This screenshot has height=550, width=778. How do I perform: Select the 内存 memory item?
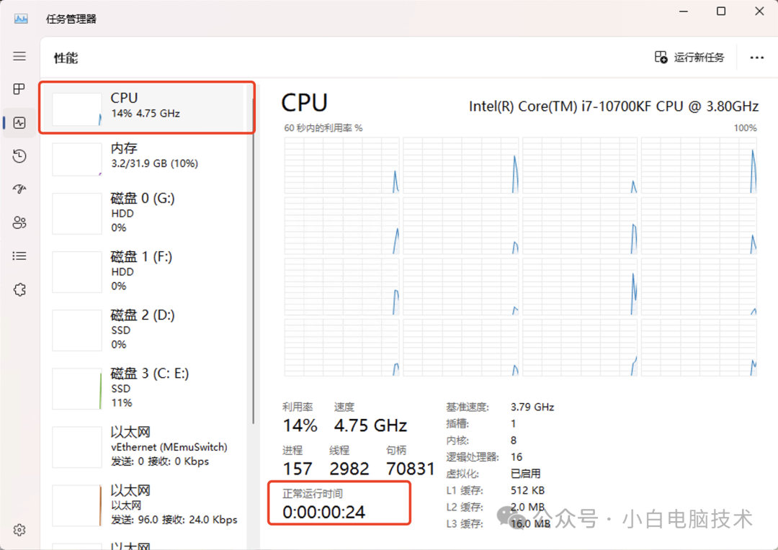(147, 157)
